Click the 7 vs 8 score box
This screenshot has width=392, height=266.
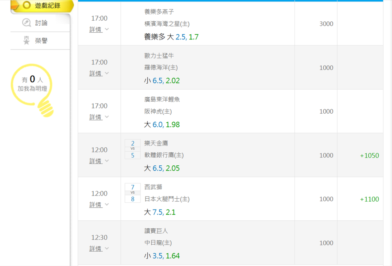[132, 193]
